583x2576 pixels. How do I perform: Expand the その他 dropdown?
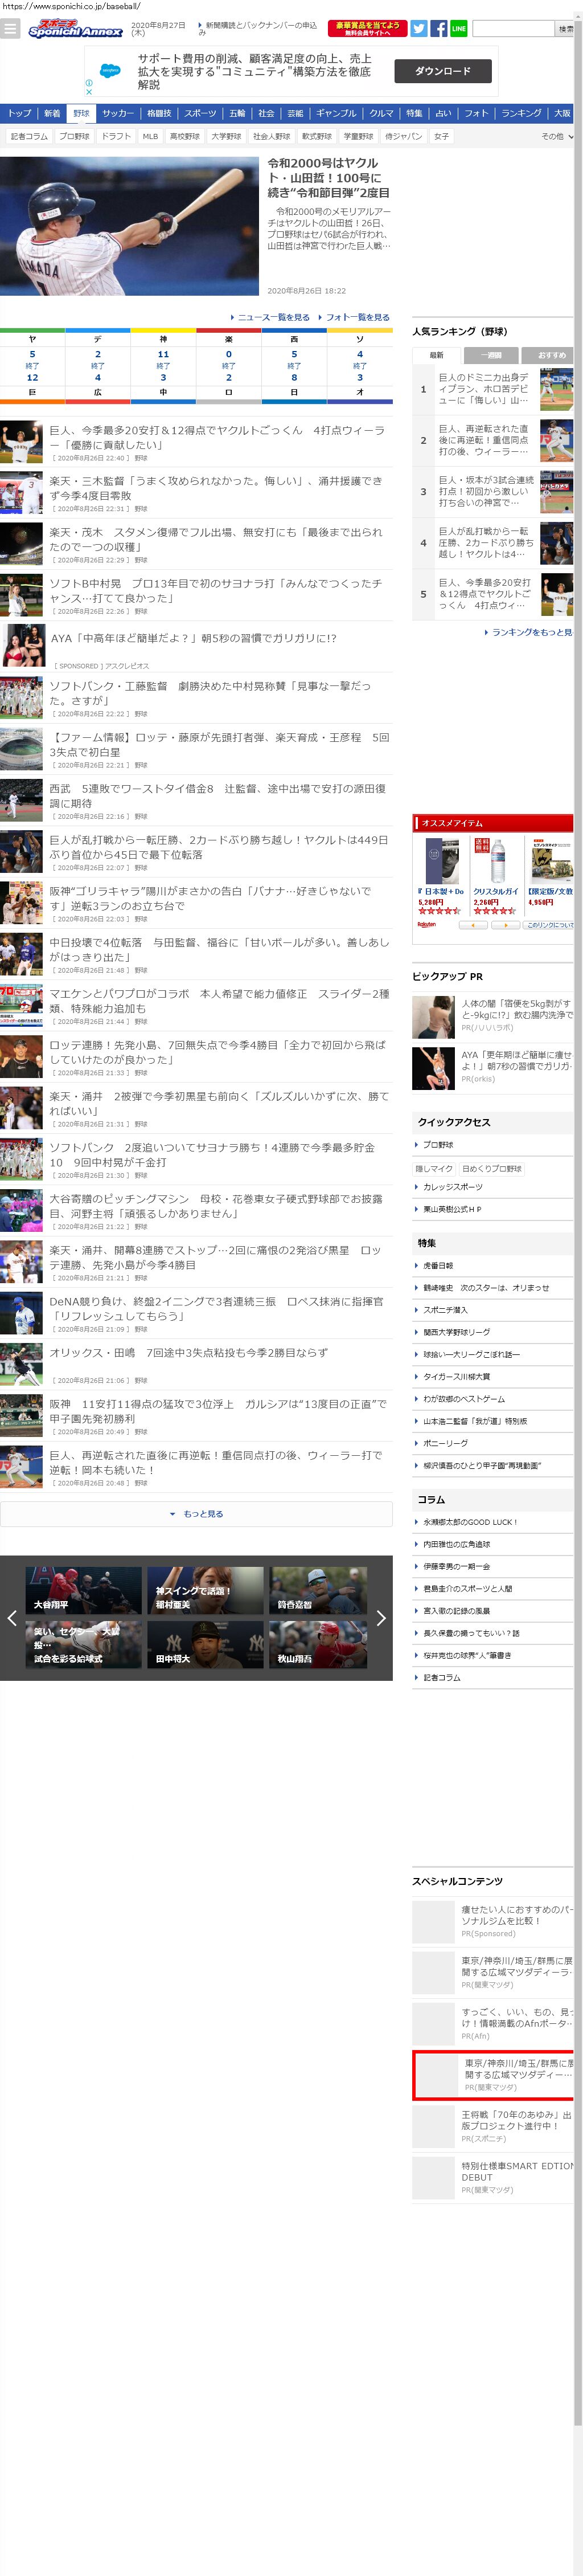557,136
